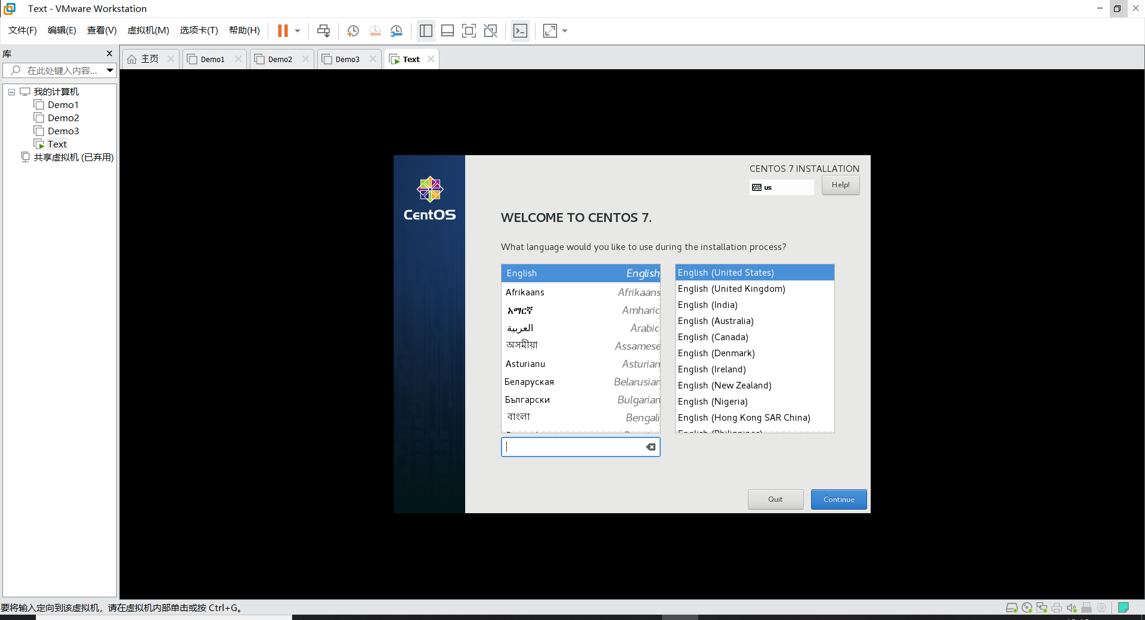The image size is (1145, 620).
Task: Select Afrikaans in the language list
Action: point(581,292)
